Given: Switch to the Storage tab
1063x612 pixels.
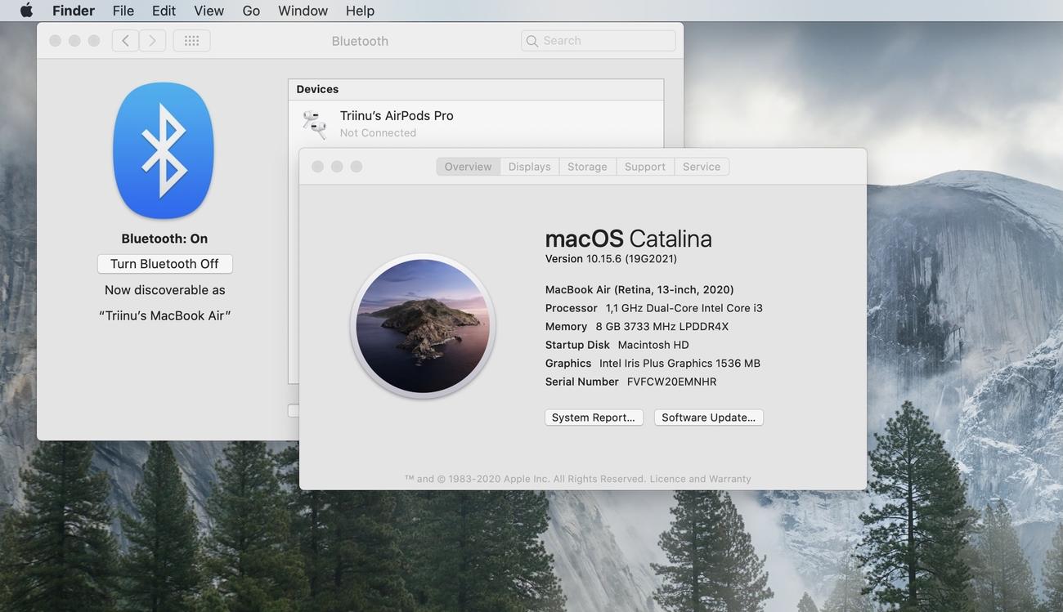Looking at the screenshot, I should coord(588,167).
